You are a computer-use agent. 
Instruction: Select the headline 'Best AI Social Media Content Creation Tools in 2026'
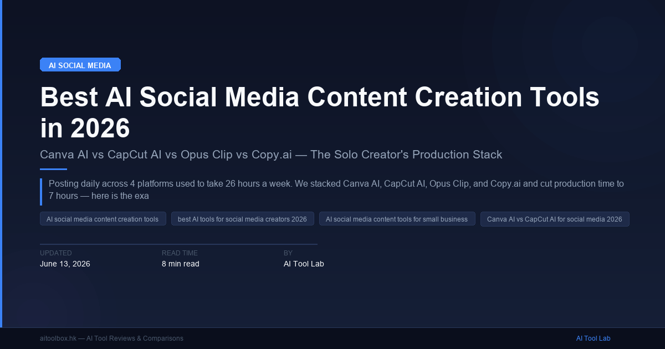click(320, 113)
